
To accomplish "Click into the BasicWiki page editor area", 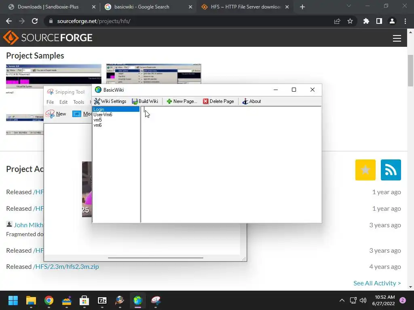I will pyautogui.click(x=231, y=165).
